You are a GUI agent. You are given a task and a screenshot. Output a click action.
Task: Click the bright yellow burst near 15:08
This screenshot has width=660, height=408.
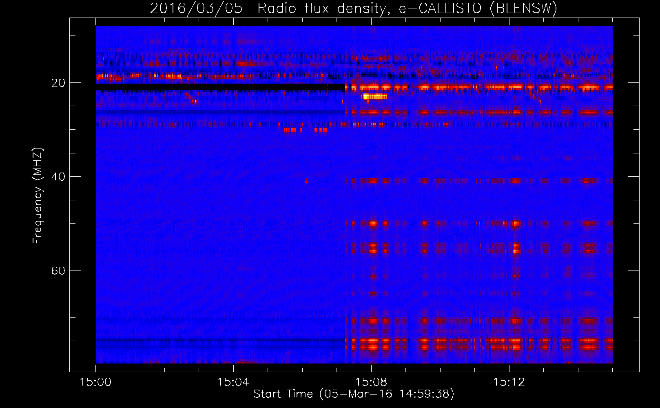point(375,97)
